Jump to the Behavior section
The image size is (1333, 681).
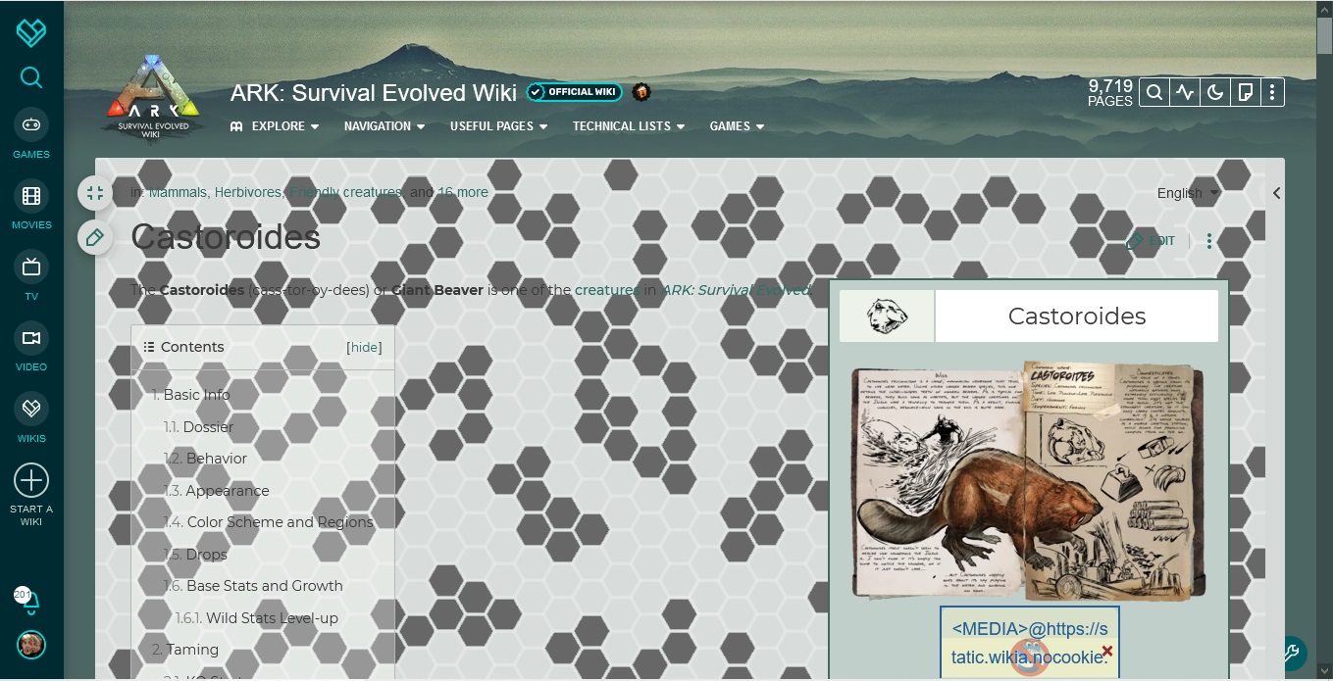click(205, 459)
